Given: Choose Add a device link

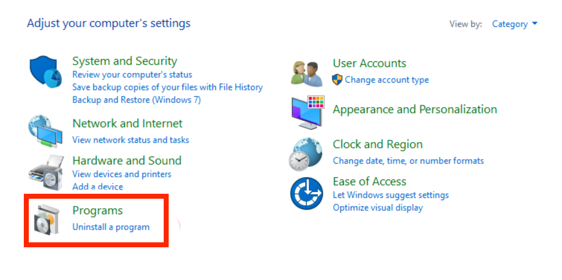Looking at the screenshot, I should point(98,186).
